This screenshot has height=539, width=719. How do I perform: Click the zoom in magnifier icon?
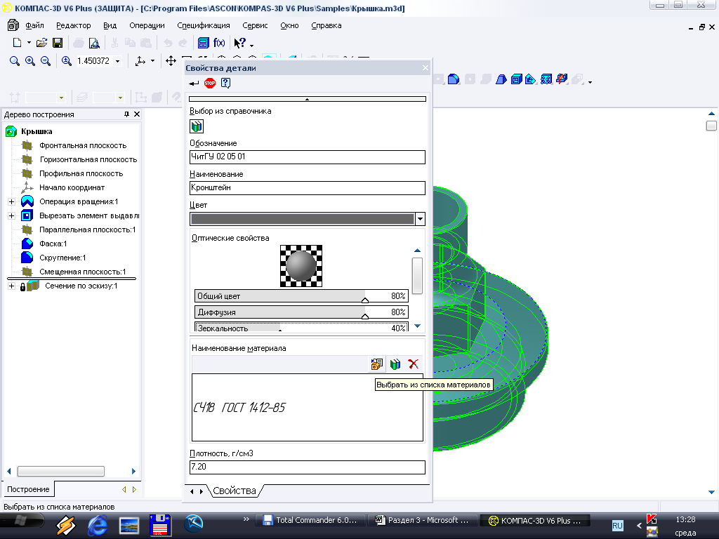coord(29,61)
